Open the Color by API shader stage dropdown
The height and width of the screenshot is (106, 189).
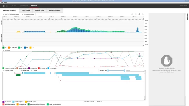coord(11,14)
